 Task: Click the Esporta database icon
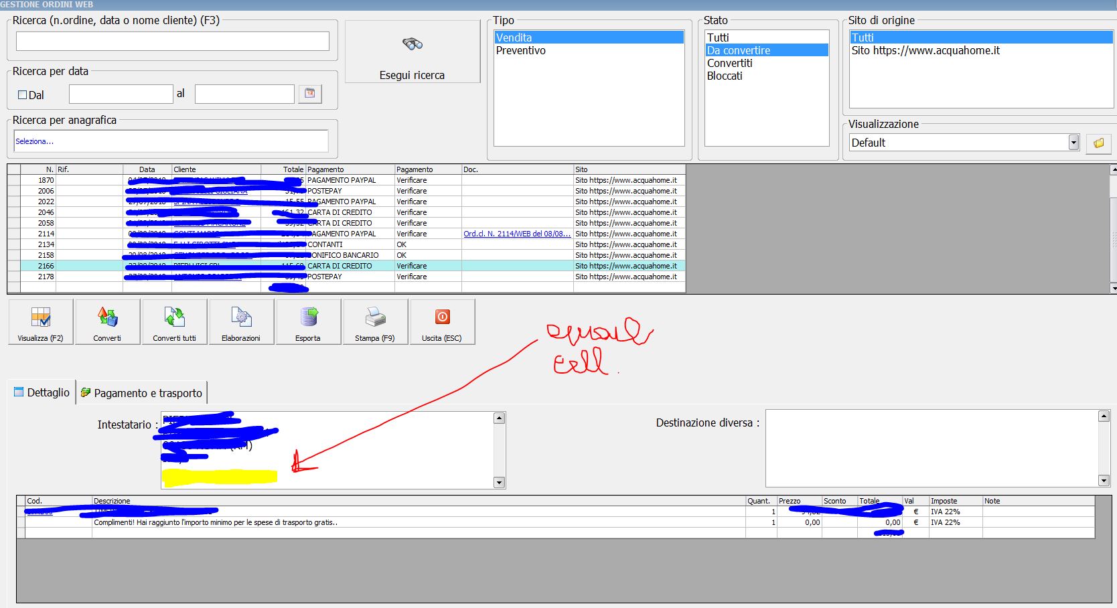tap(308, 322)
